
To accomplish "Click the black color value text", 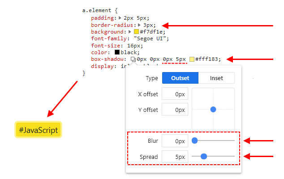I will [129, 52].
